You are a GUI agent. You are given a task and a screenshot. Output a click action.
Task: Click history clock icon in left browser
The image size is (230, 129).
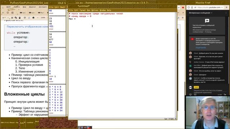pos(8,13)
